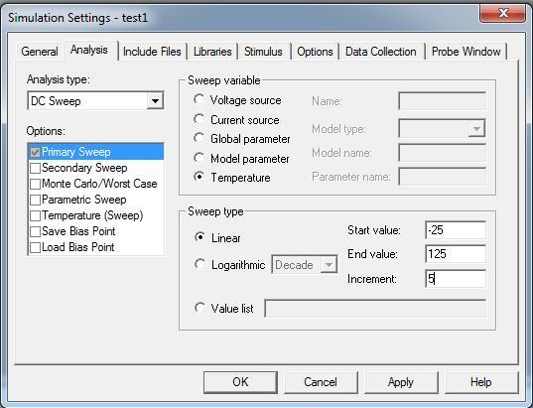Click the Value list text field
Image resolution: width=533 pixels, height=408 pixels.
click(375, 309)
